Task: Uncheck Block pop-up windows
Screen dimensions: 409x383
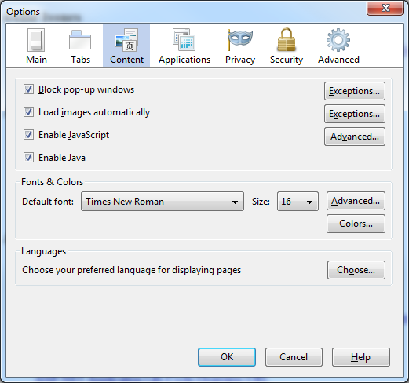Action: 28,89
